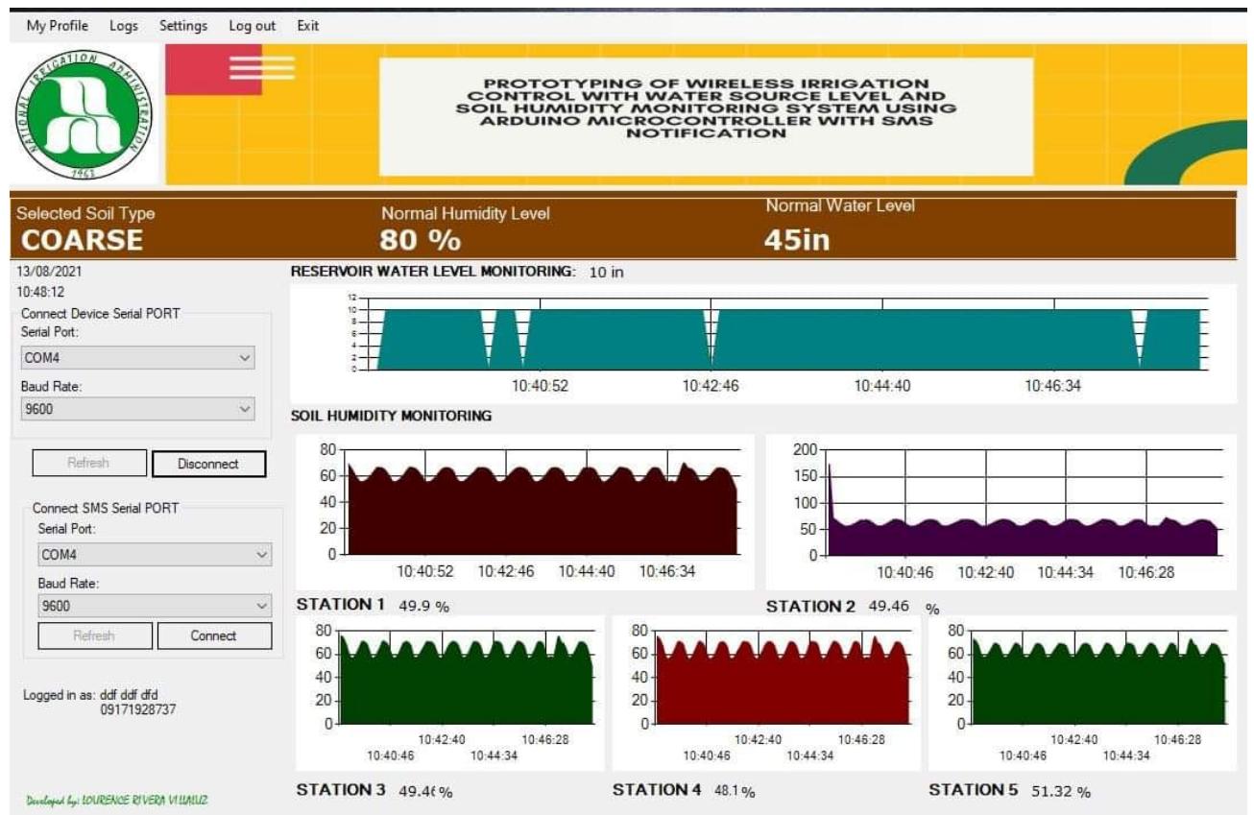Image resolution: width=1254 pixels, height=815 pixels.
Task: Click the Connect SMS Serial PORT label
Action: [x=106, y=508]
